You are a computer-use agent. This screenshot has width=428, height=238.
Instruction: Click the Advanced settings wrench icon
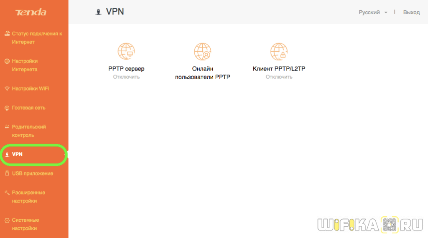point(7,193)
